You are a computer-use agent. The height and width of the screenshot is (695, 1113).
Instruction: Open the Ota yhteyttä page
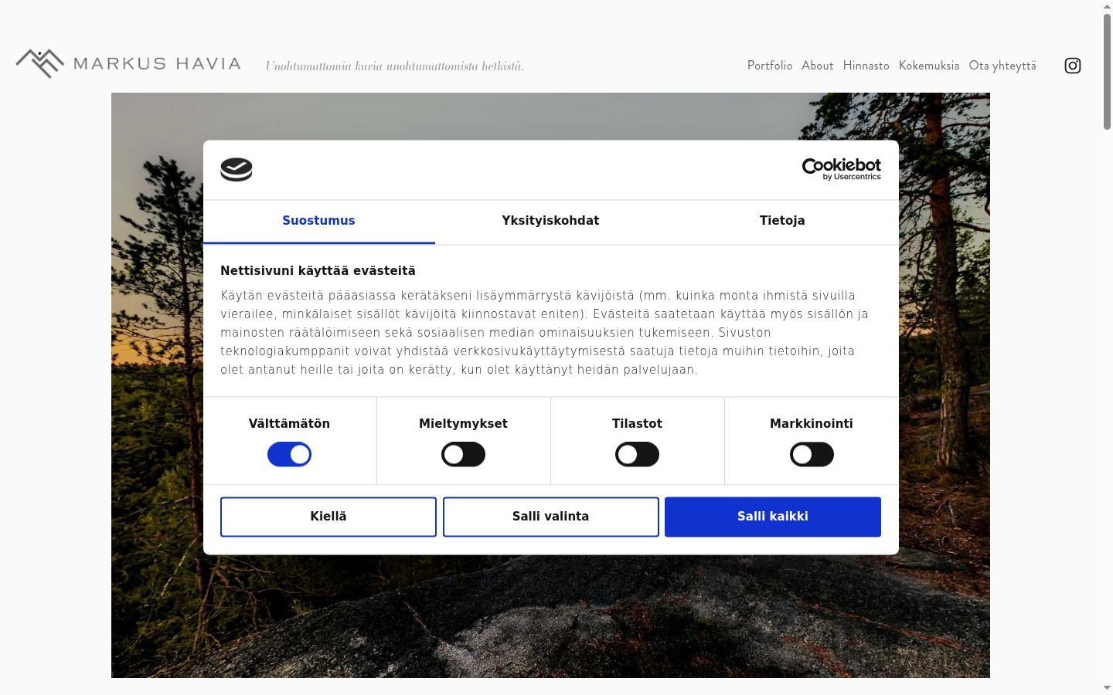pyautogui.click(x=1002, y=66)
